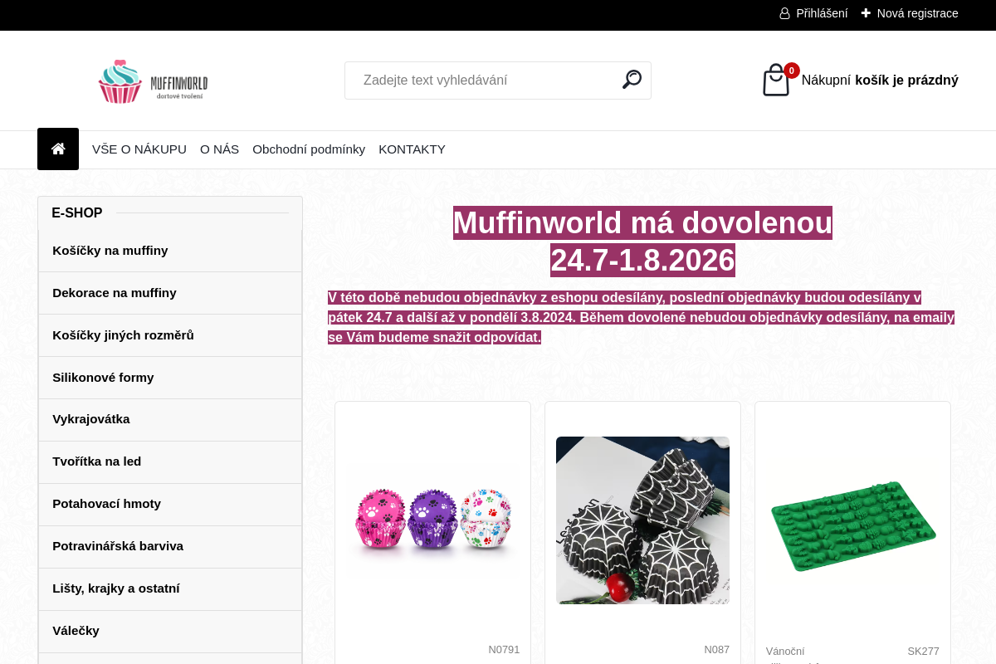This screenshot has height=664, width=996.
Task: Click the plus icon beside Nová registrace
Action: 866,13
